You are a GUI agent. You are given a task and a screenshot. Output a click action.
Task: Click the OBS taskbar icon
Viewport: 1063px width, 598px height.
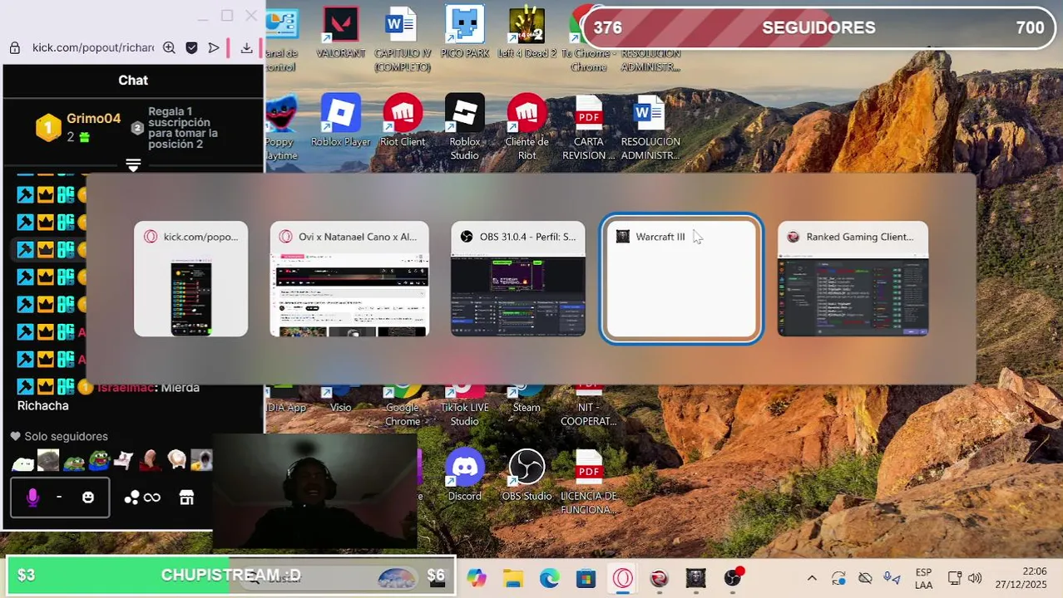pyautogui.click(x=733, y=578)
